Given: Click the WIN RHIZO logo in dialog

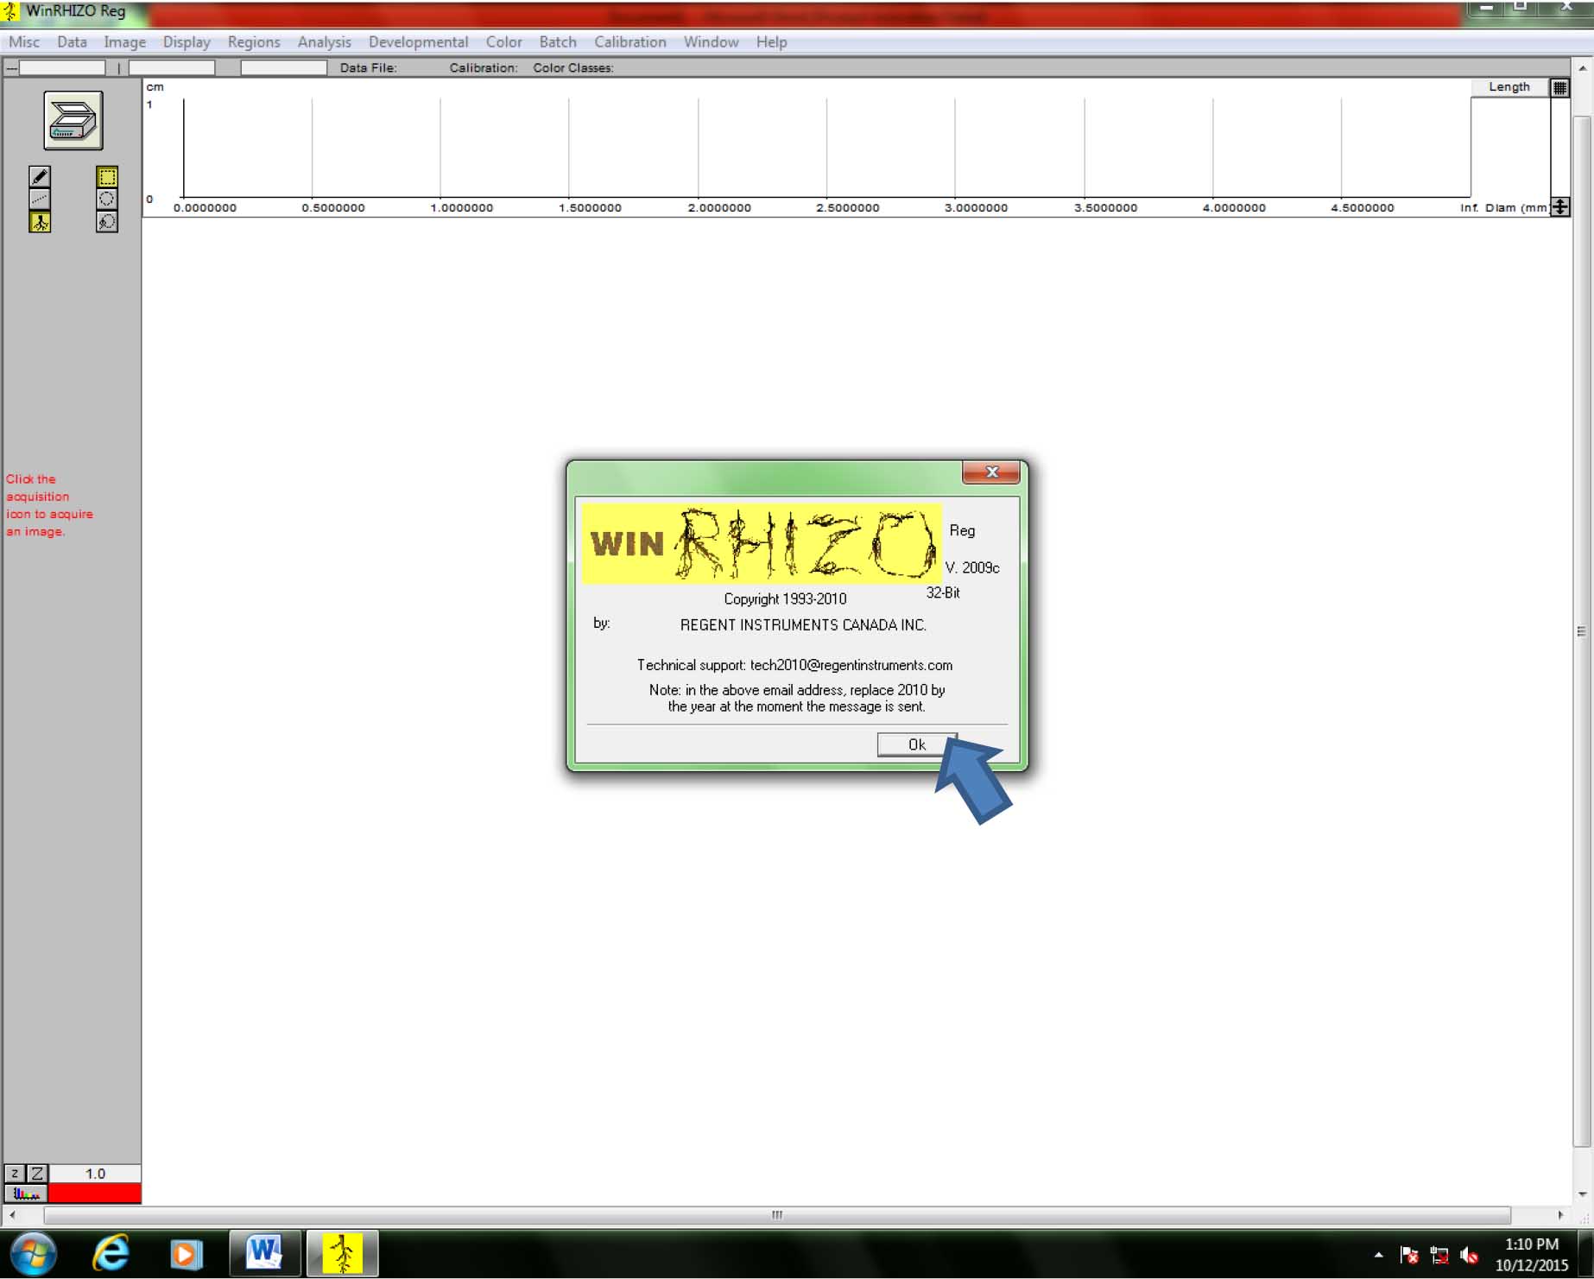Looking at the screenshot, I should tap(762, 543).
